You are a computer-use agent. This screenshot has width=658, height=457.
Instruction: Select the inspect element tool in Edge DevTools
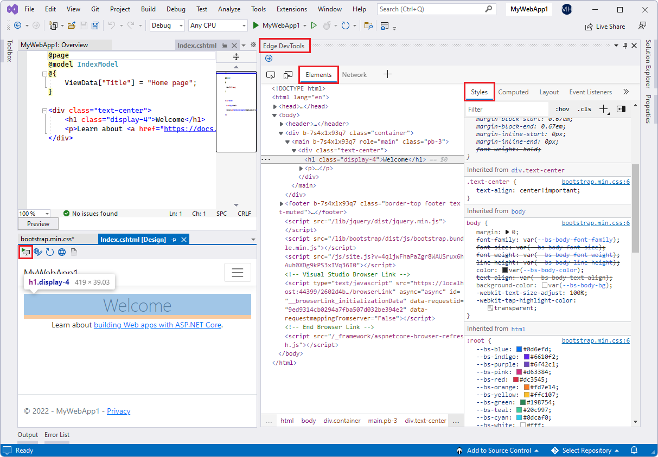coord(271,75)
